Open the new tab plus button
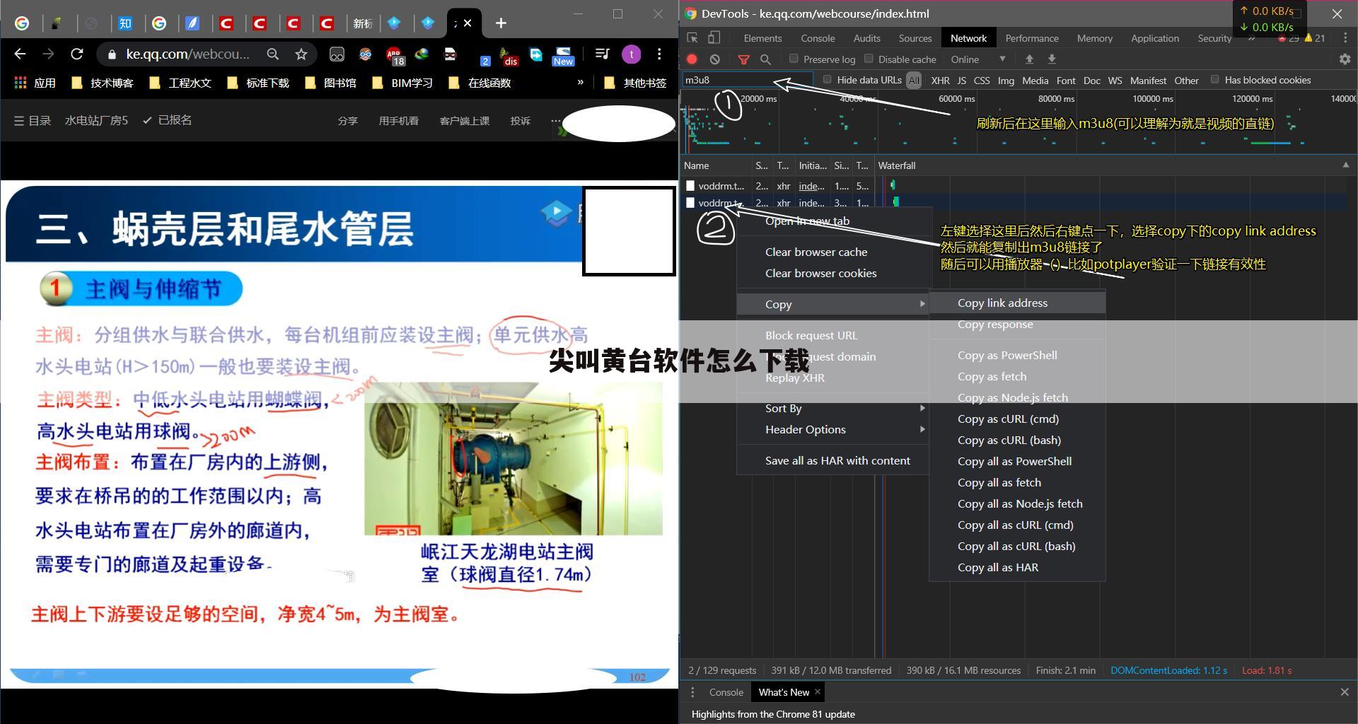Image resolution: width=1358 pixels, height=724 pixels. (x=501, y=23)
